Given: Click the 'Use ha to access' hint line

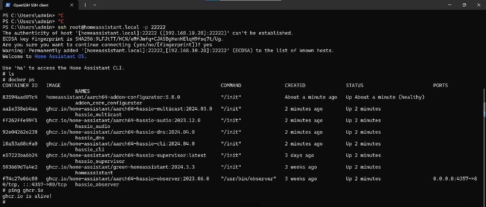Looking at the screenshot, I should click(63, 68).
